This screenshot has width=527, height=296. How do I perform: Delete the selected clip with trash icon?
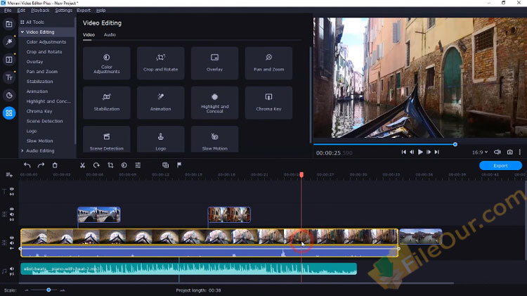click(55, 165)
